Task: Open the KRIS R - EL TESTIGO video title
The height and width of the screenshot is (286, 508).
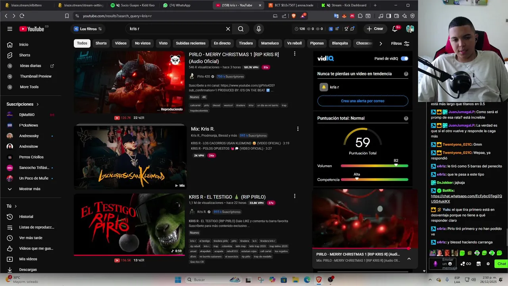Action: (227, 197)
